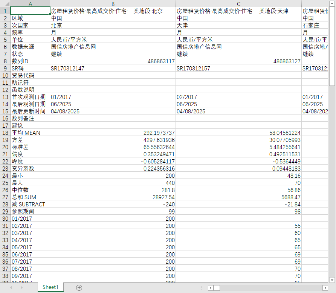Click horizontal scrollbar right arrow
The height and width of the screenshot is (293, 336).
(325, 288)
